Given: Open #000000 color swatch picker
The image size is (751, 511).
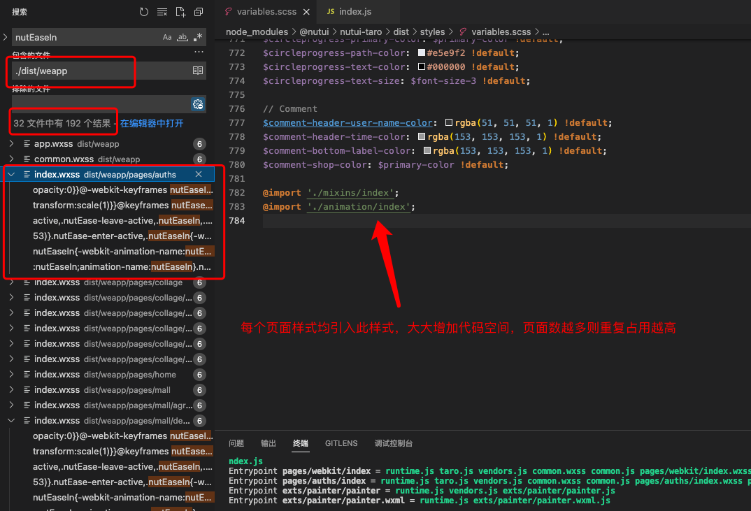Looking at the screenshot, I should [x=422, y=66].
